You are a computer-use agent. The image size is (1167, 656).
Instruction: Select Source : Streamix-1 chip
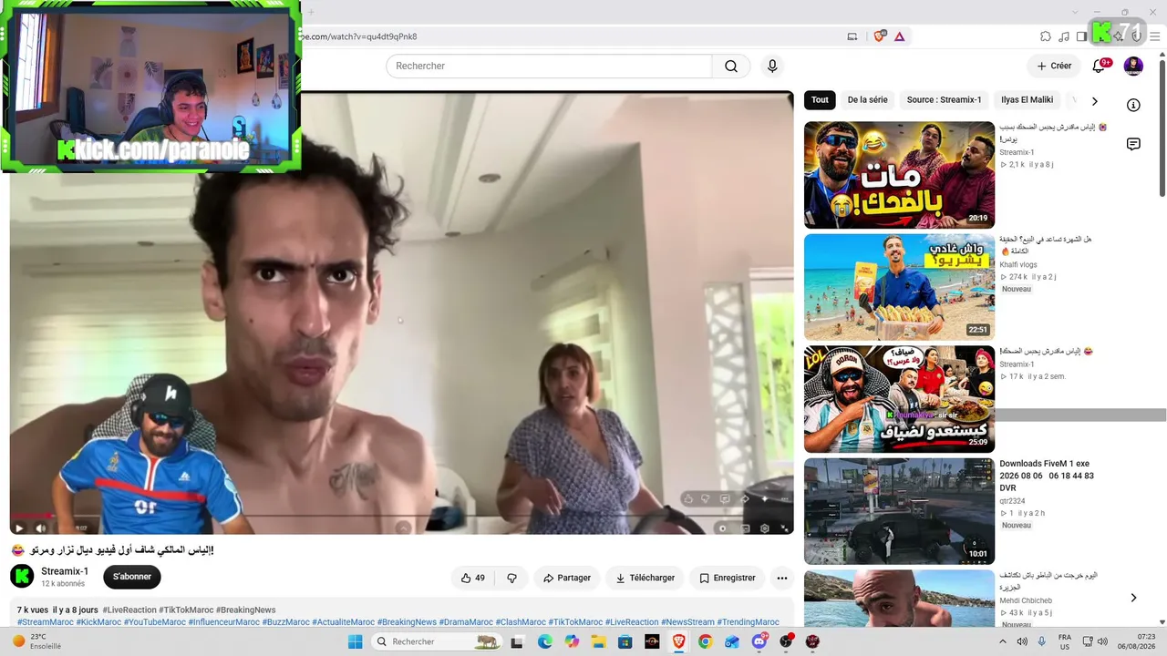944,100
